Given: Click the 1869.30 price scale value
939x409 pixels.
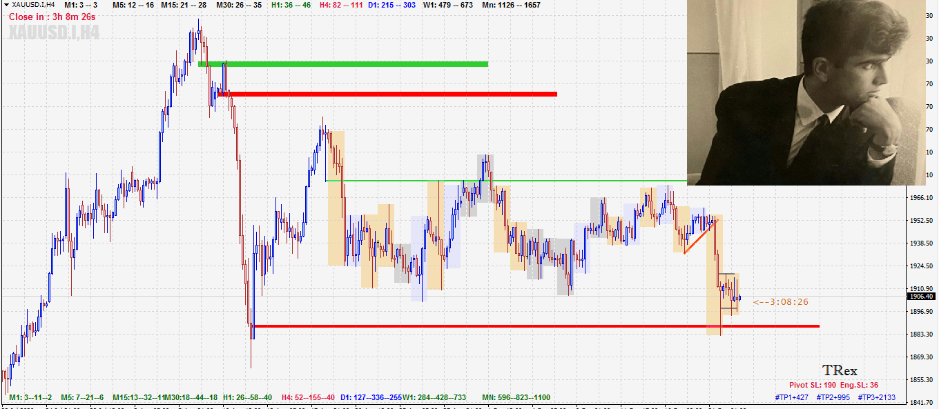Looking at the screenshot, I should (x=922, y=357).
